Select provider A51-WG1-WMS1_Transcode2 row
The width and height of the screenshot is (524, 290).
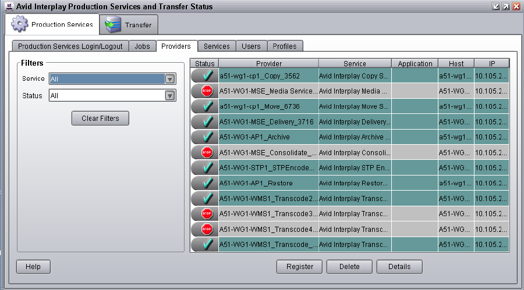268,199
